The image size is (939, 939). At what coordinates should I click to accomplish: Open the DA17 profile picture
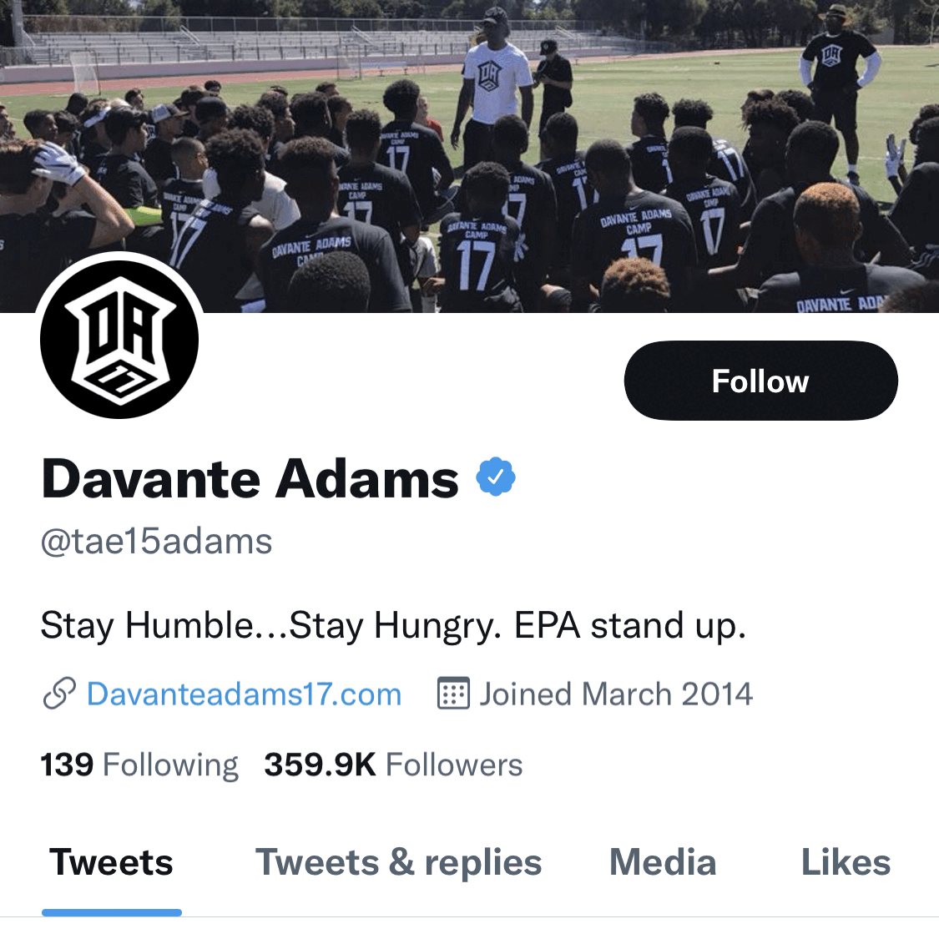click(119, 339)
